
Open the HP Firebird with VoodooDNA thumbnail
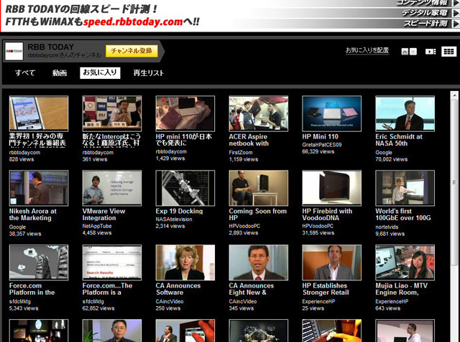pos(332,188)
